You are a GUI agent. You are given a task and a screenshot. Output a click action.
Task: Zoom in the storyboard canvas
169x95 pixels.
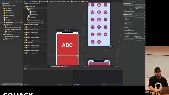(x=89, y=66)
